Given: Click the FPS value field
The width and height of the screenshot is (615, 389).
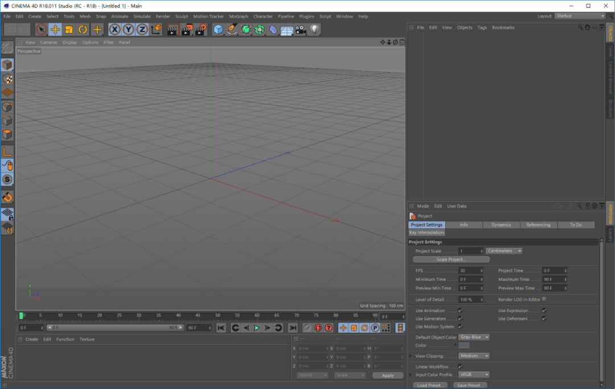Looking at the screenshot, I should click(471, 271).
